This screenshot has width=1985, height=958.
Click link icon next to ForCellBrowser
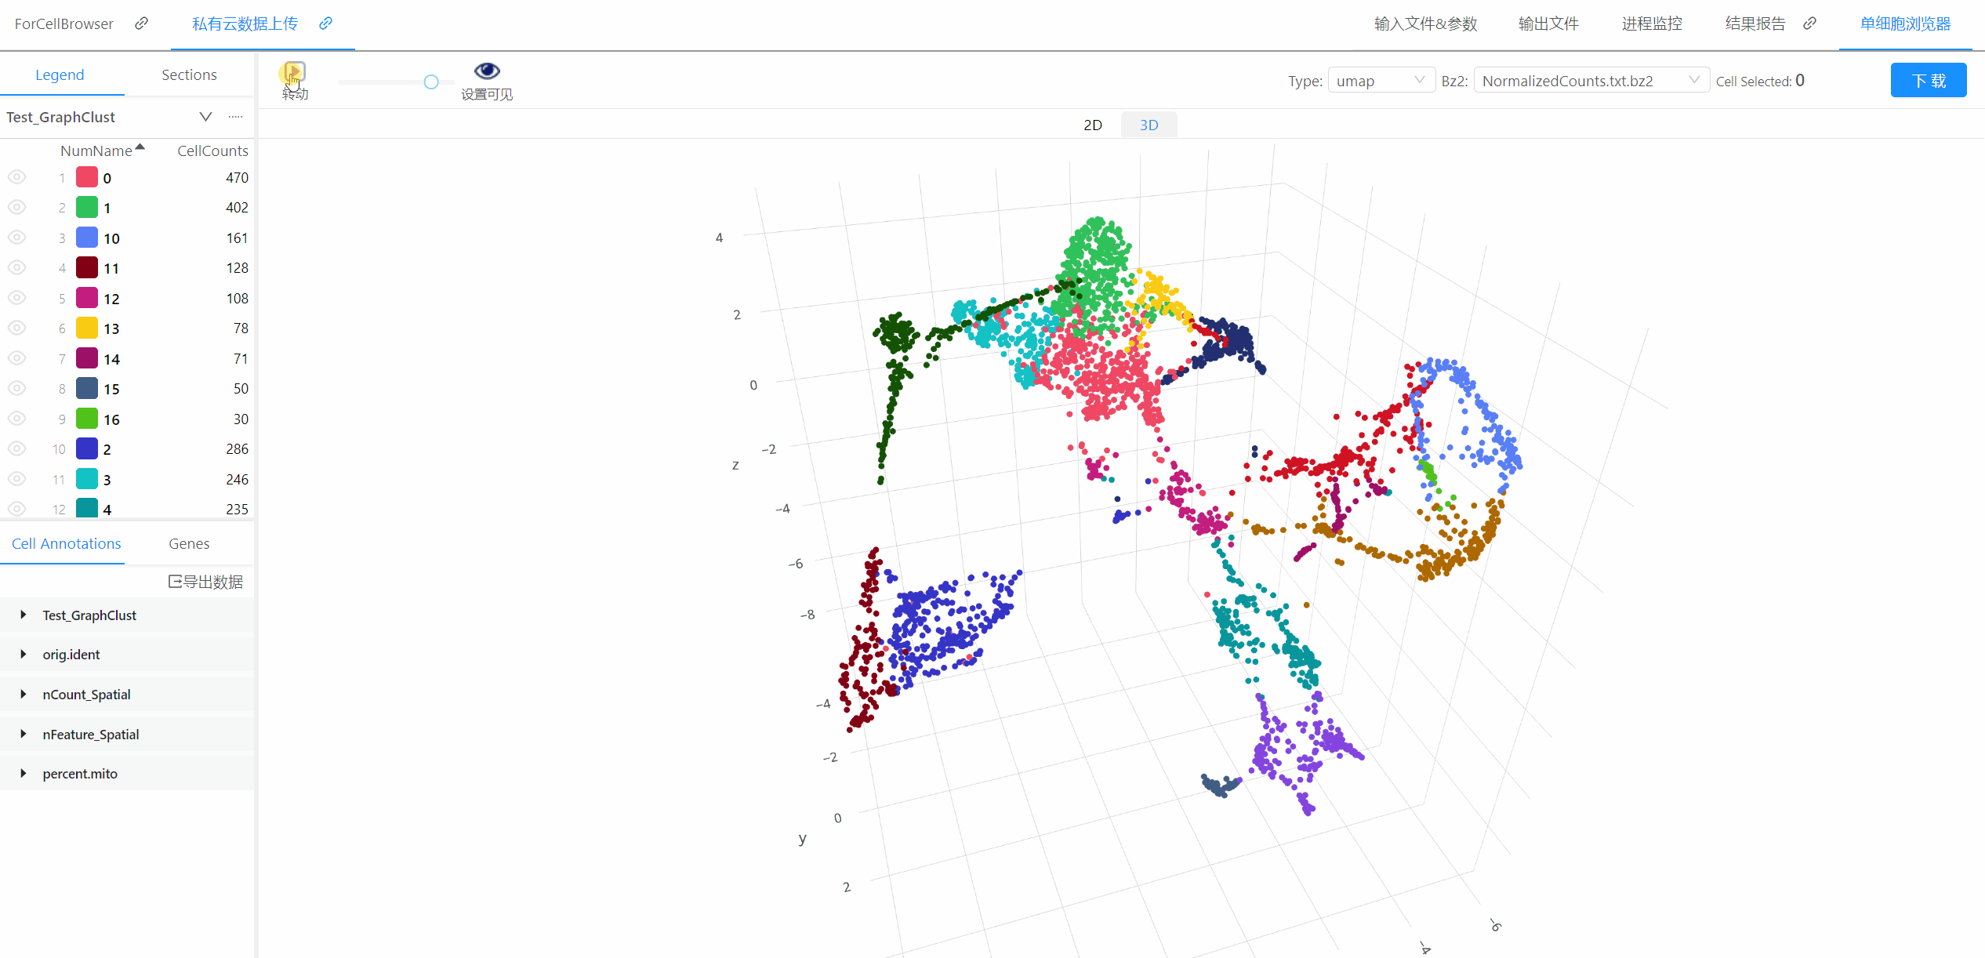141,24
